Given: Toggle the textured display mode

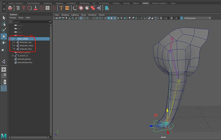Looking at the screenshot, I should pos(118,18).
